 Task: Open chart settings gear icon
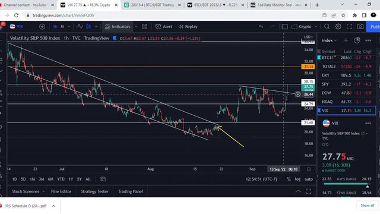(338, 27)
